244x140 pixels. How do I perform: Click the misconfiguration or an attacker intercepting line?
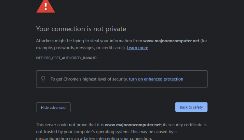94,138
